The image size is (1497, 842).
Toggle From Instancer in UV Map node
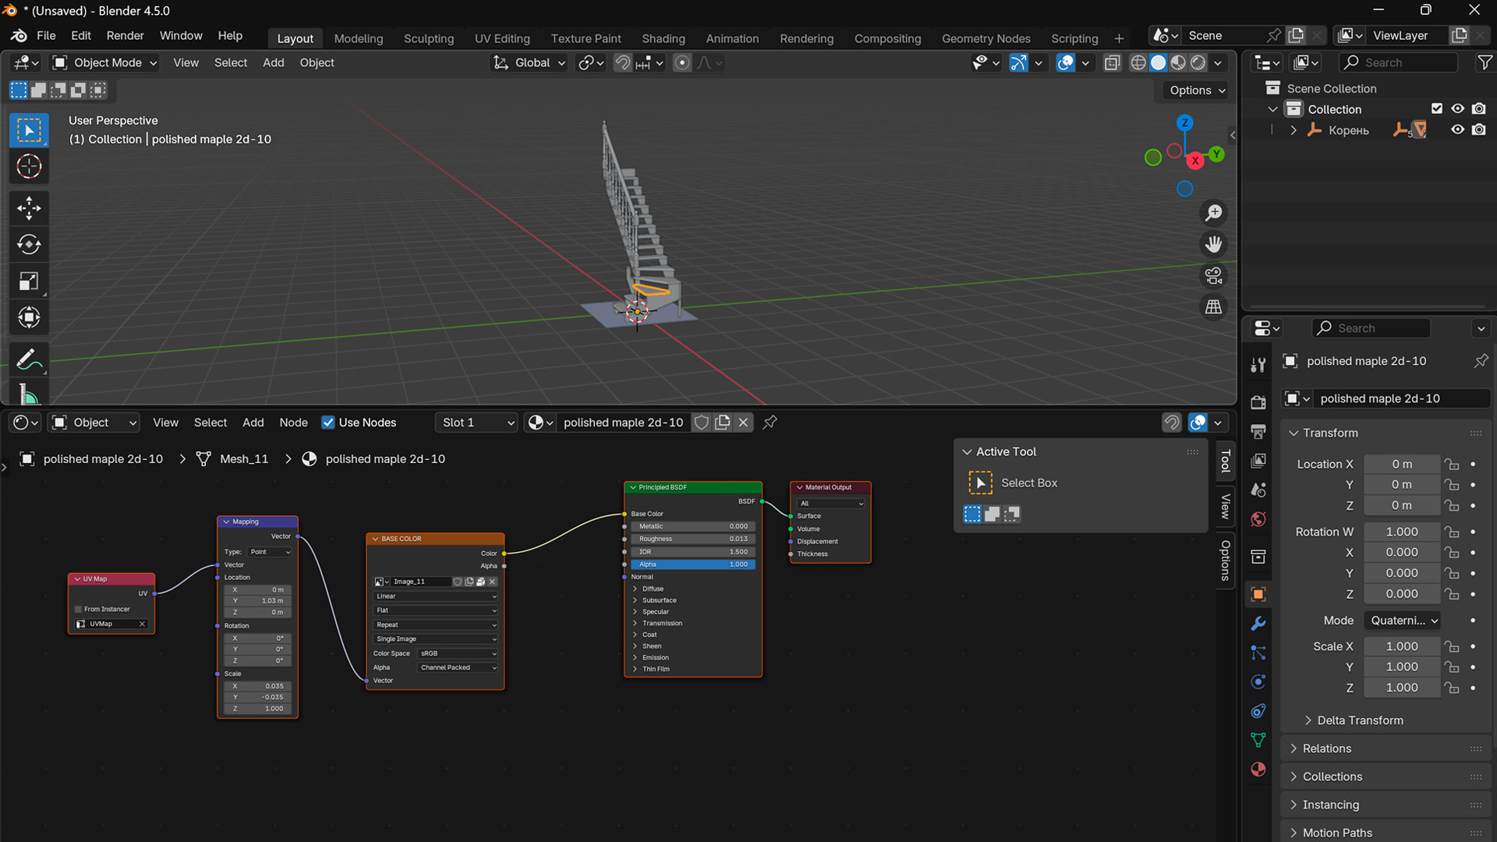click(78, 609)
